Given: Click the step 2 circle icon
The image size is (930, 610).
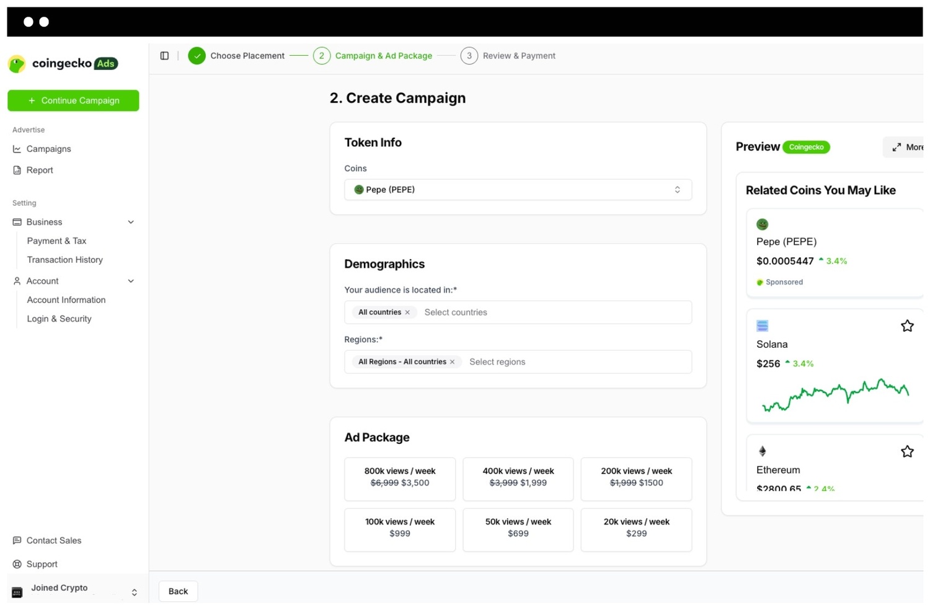Looking at the screenshot, I should tap(322, 56).
